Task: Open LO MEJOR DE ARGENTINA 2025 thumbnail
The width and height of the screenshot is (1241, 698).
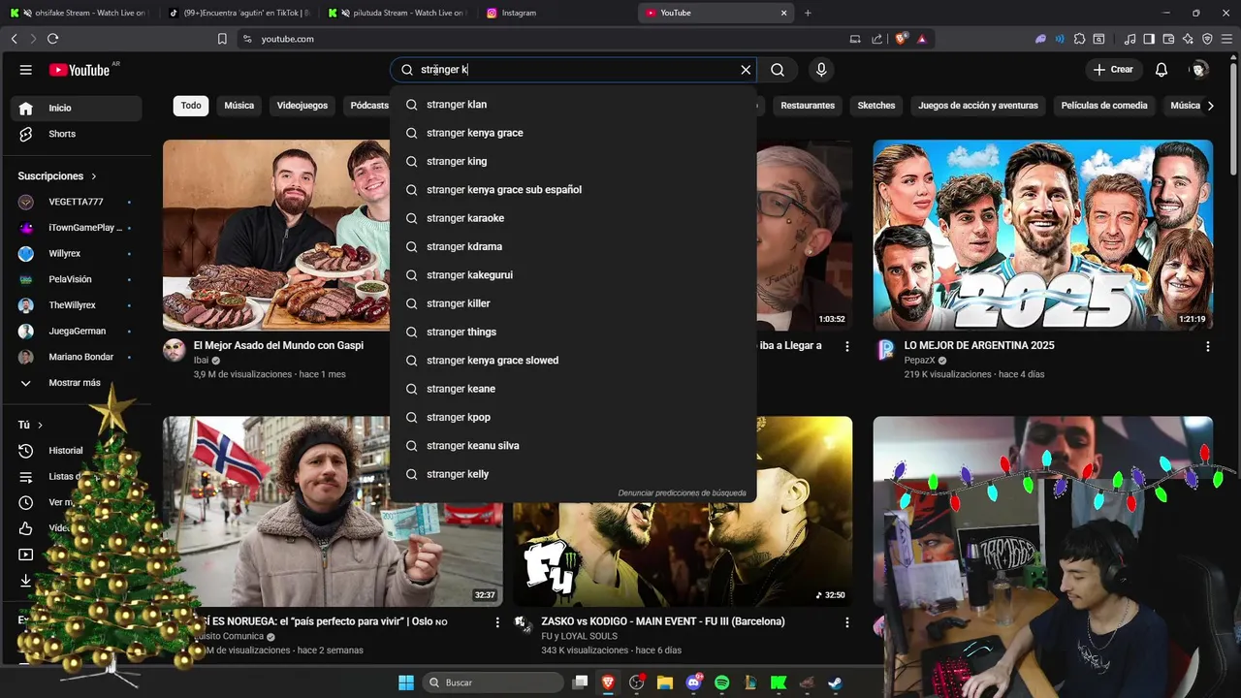Action: (x=1042, y=236)
